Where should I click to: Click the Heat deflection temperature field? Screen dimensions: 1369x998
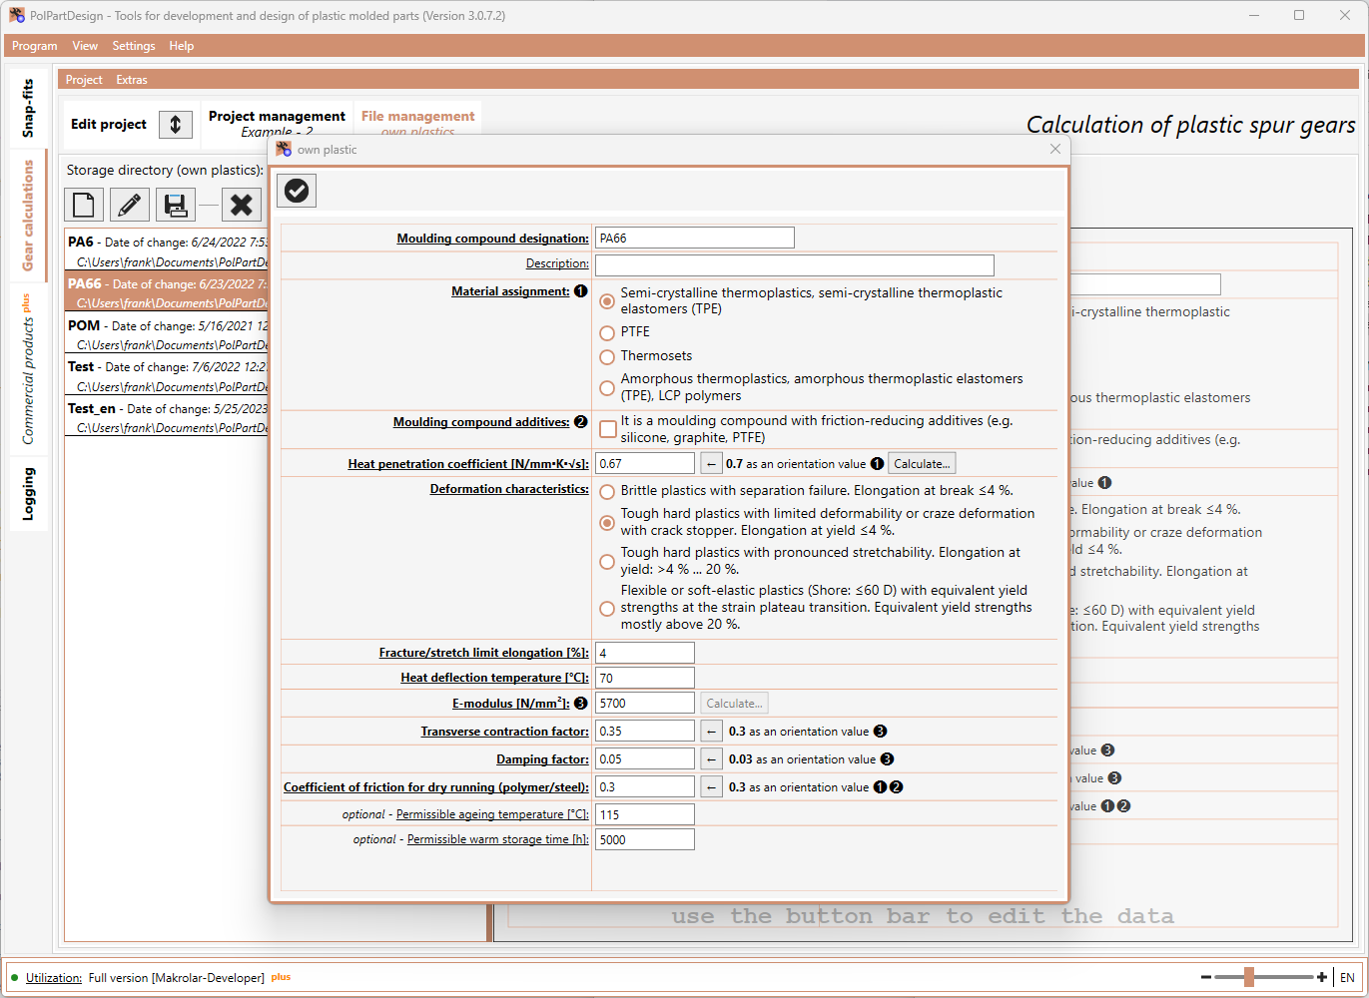645,678
